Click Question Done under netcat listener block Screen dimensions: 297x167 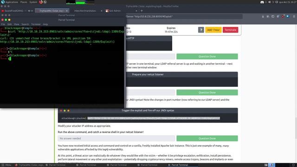(x=207, y=92)
